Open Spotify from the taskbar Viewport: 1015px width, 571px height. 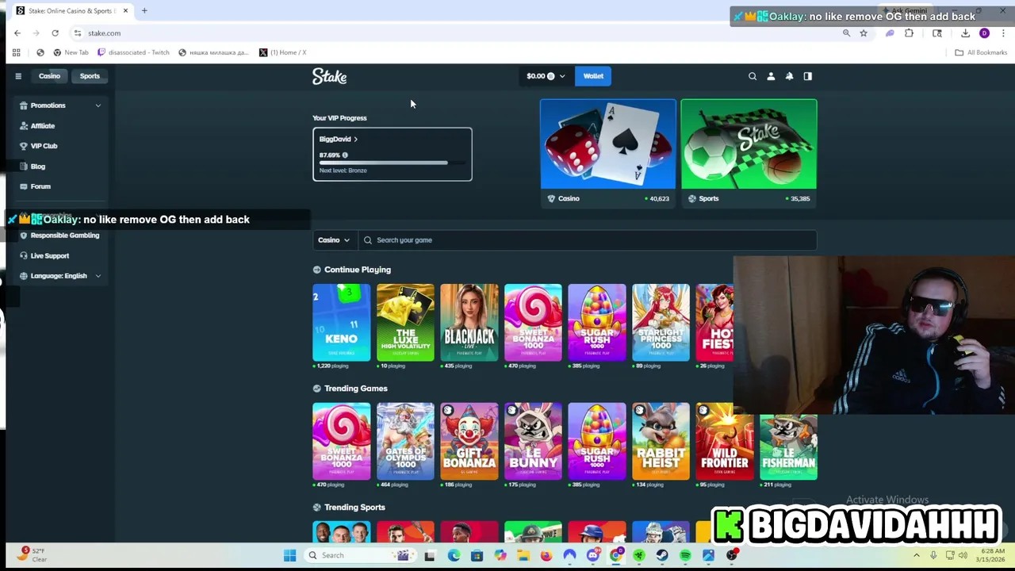coord(685,555)
